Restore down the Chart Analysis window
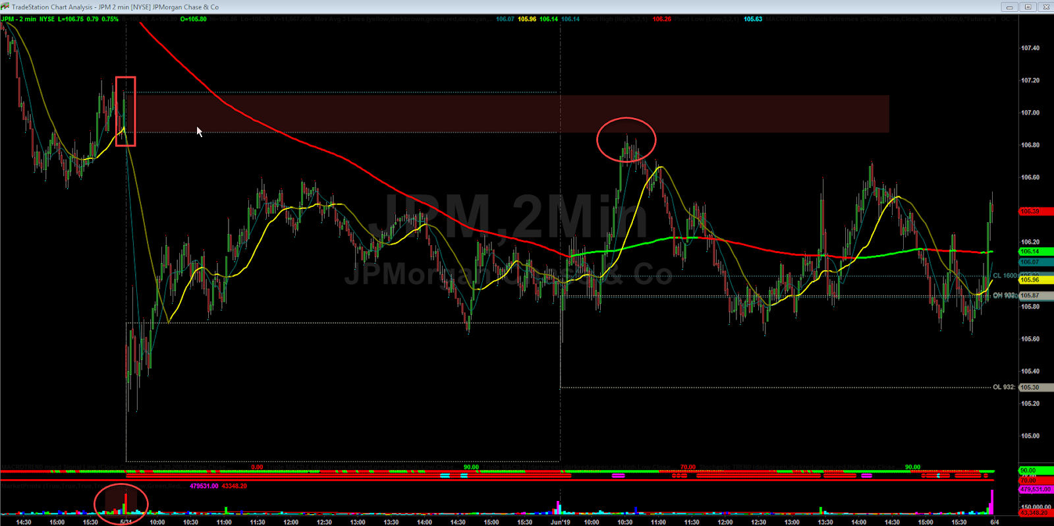 pyautogui.click(x=1028, y=7)
